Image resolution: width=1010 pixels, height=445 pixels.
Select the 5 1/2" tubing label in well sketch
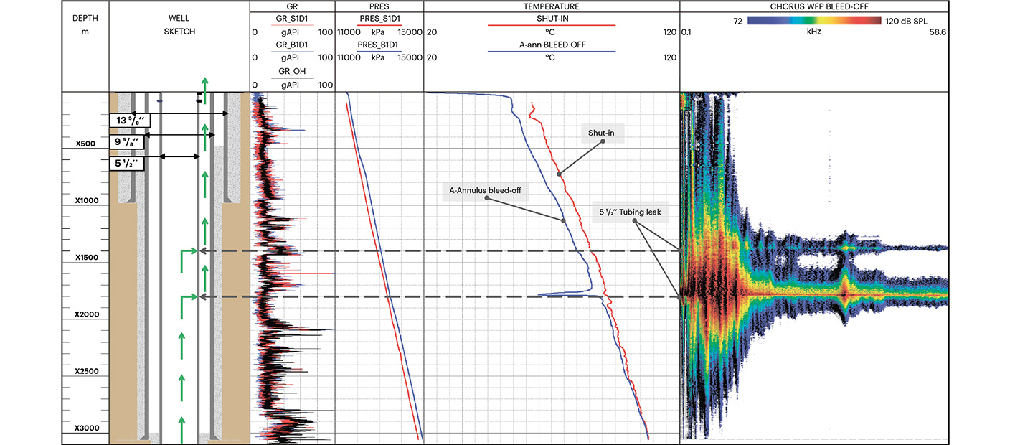(x=127, y=164)
